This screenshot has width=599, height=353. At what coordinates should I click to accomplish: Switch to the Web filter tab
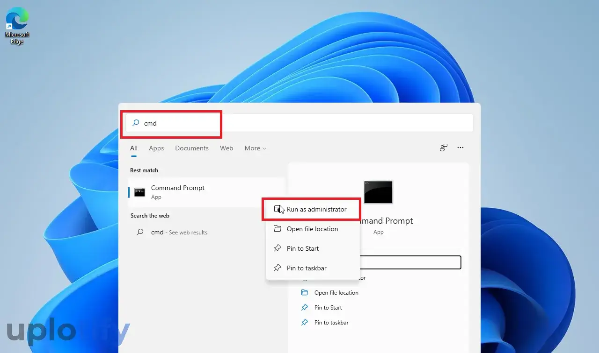pos(226,148)
